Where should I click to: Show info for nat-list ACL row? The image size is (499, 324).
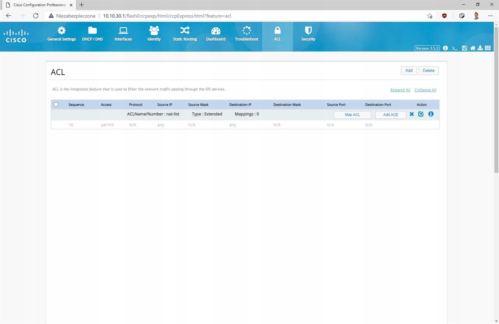tap(431, 114)
